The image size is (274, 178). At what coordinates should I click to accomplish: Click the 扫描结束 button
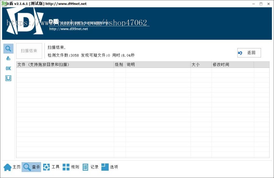(29, 51)
